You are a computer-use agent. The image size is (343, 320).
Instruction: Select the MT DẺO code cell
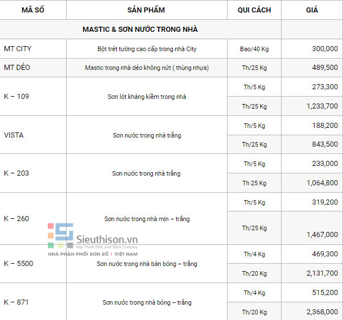click(x=33, y=68)
